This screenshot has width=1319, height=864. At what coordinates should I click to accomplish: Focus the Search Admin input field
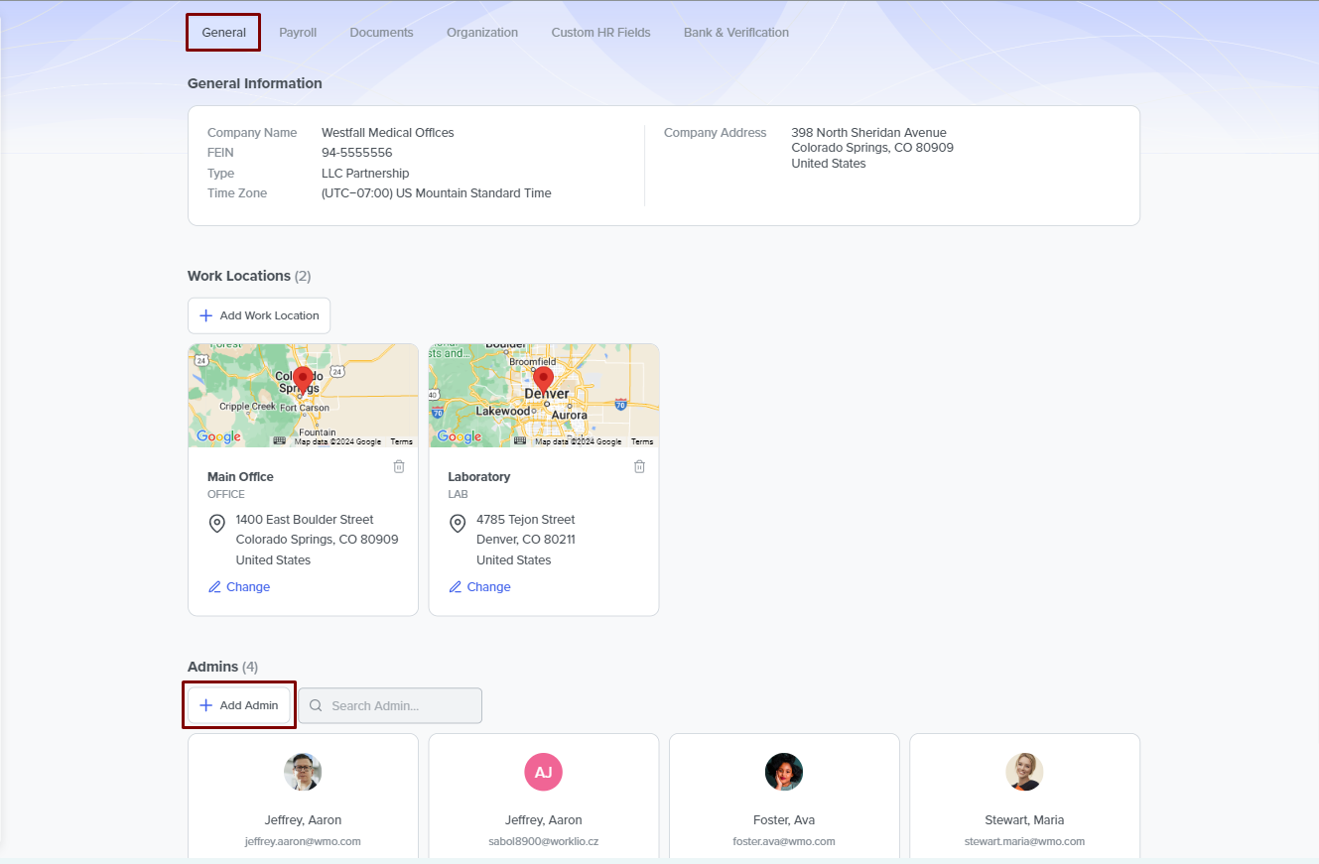pos(390,705)
